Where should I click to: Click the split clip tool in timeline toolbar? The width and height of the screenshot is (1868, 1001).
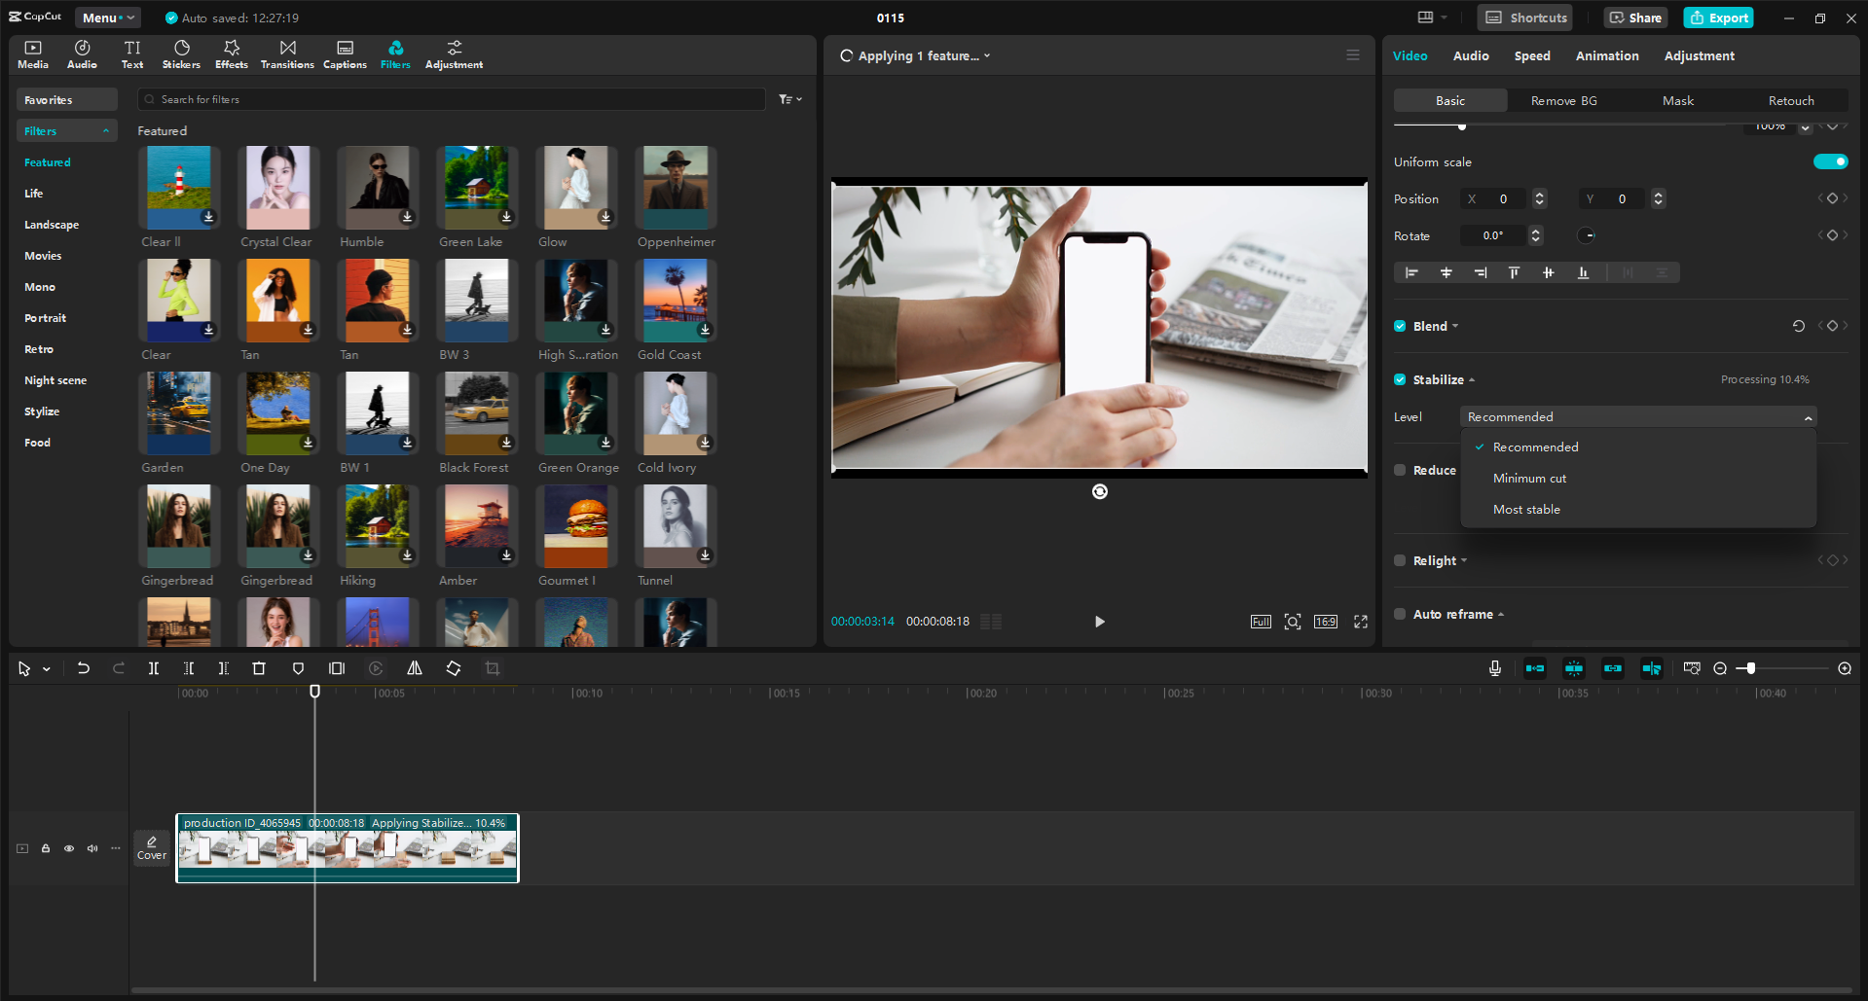point(153,668)
